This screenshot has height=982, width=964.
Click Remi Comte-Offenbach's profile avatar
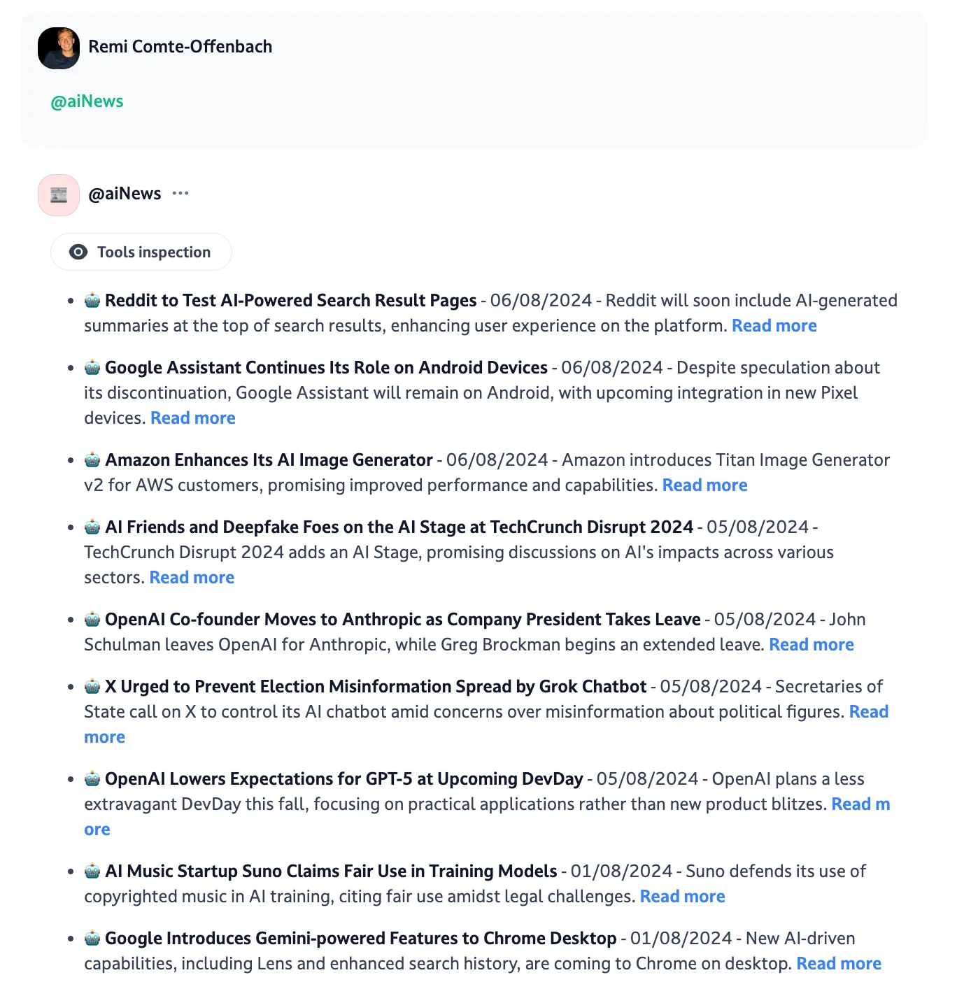pyautogui.click(x=59, y=48)
